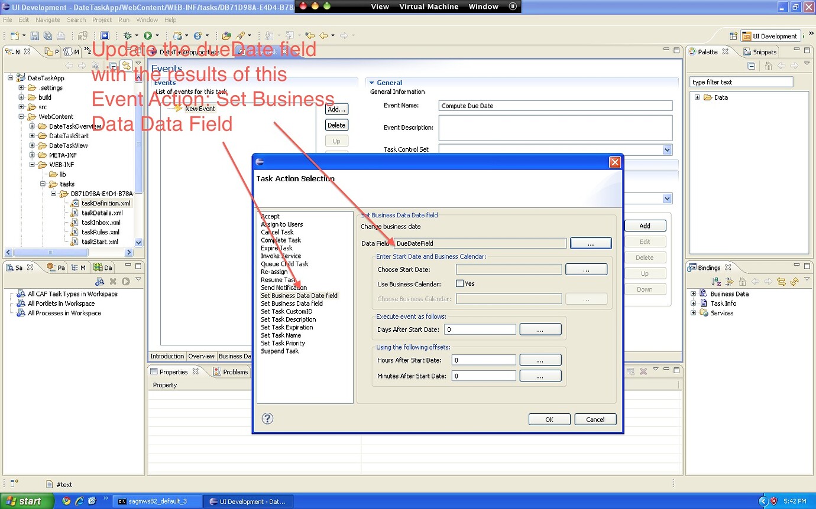The height and width of the screenshot is (509, 816).
Task: Click the OK button in the dialog
Action: [x=549, y=419]
